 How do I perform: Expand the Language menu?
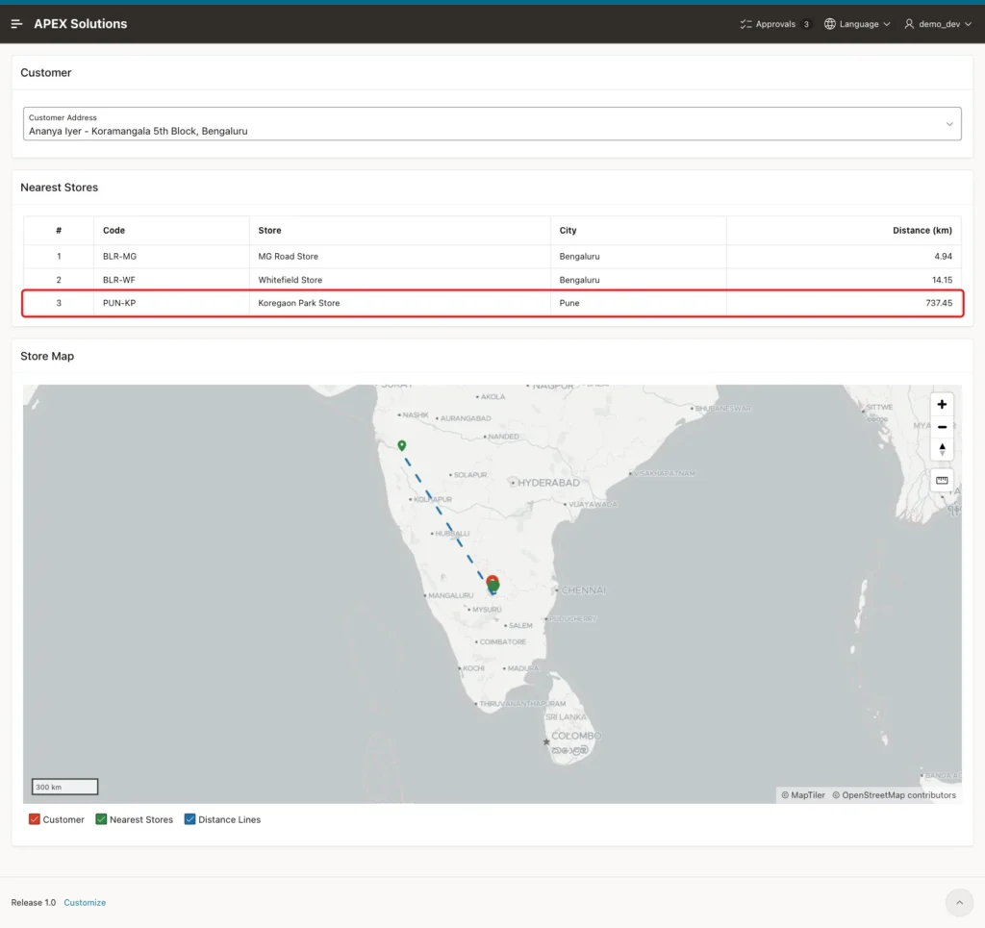[x=857, y=24]
